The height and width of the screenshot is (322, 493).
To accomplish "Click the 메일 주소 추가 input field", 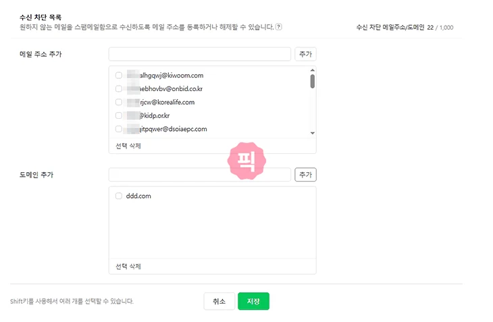I will pyautogui.click(x=200, y=54).
